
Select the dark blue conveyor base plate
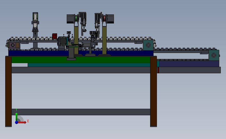pos(81,53)
